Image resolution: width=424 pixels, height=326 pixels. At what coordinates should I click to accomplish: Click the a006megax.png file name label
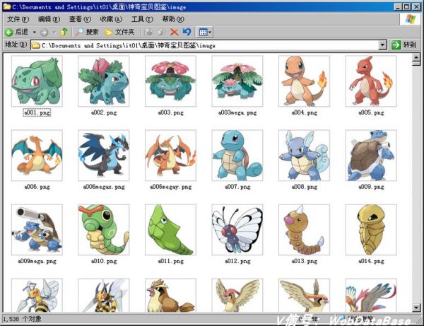104,187
